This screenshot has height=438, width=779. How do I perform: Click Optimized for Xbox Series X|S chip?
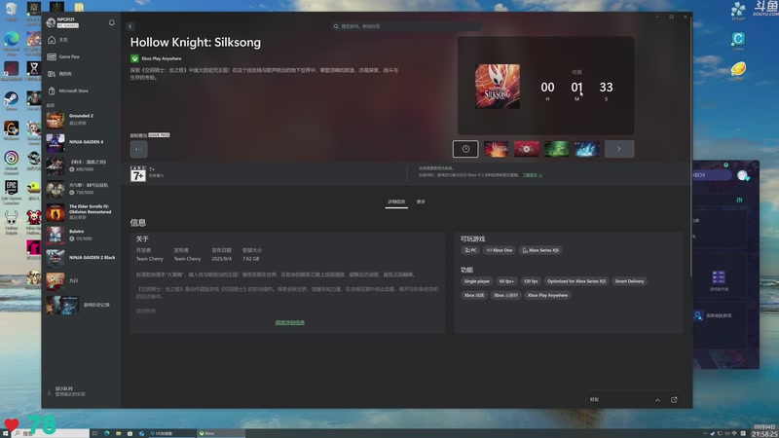coord(576,281)
